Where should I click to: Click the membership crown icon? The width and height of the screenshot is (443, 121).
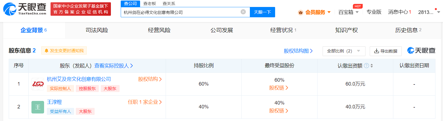301,12
